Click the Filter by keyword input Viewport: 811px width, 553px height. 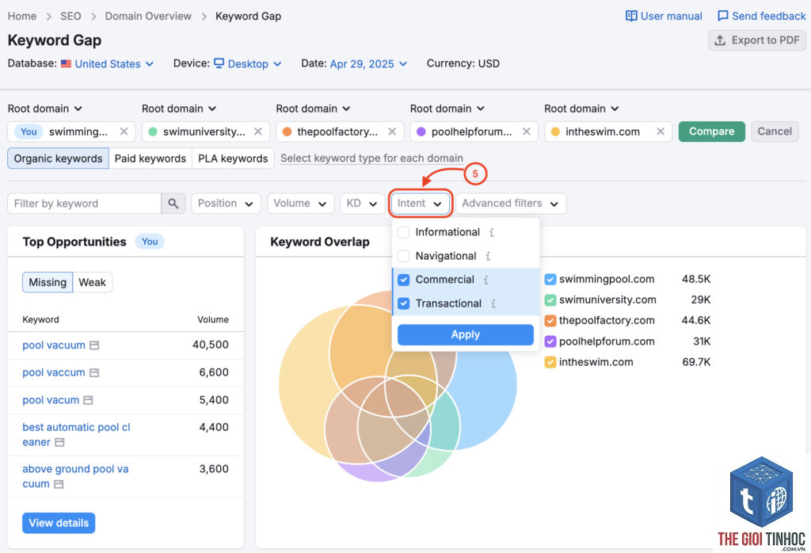point(84,204)
